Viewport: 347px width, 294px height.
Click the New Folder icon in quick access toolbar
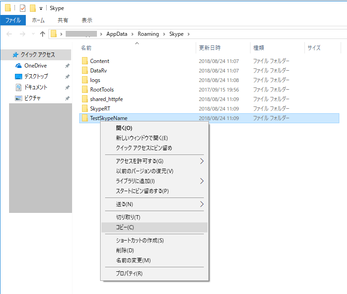coord(33,8)
